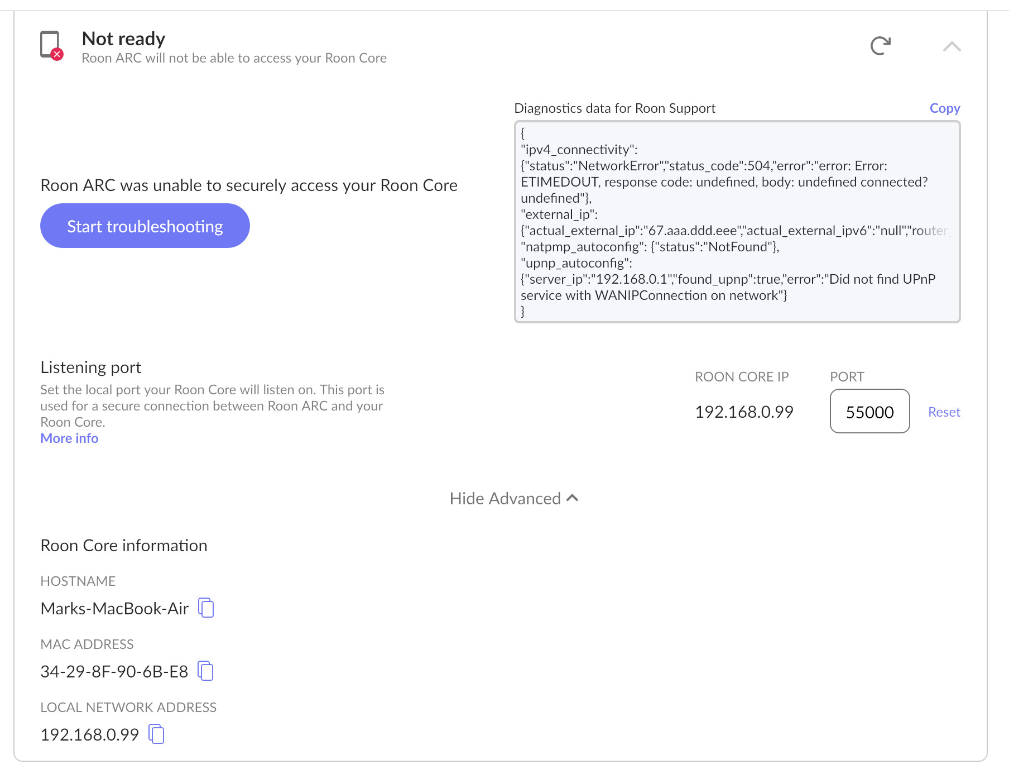Click the Listening port heading
The width and height of the screenshot is (1009, 764).
point(91,367)
